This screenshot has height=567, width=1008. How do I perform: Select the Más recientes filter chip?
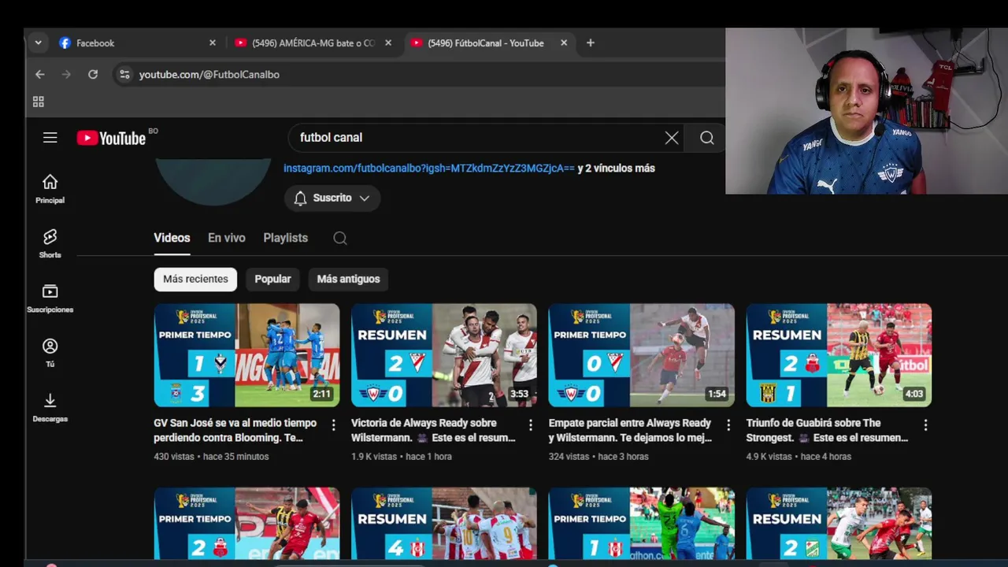[195, 279]
